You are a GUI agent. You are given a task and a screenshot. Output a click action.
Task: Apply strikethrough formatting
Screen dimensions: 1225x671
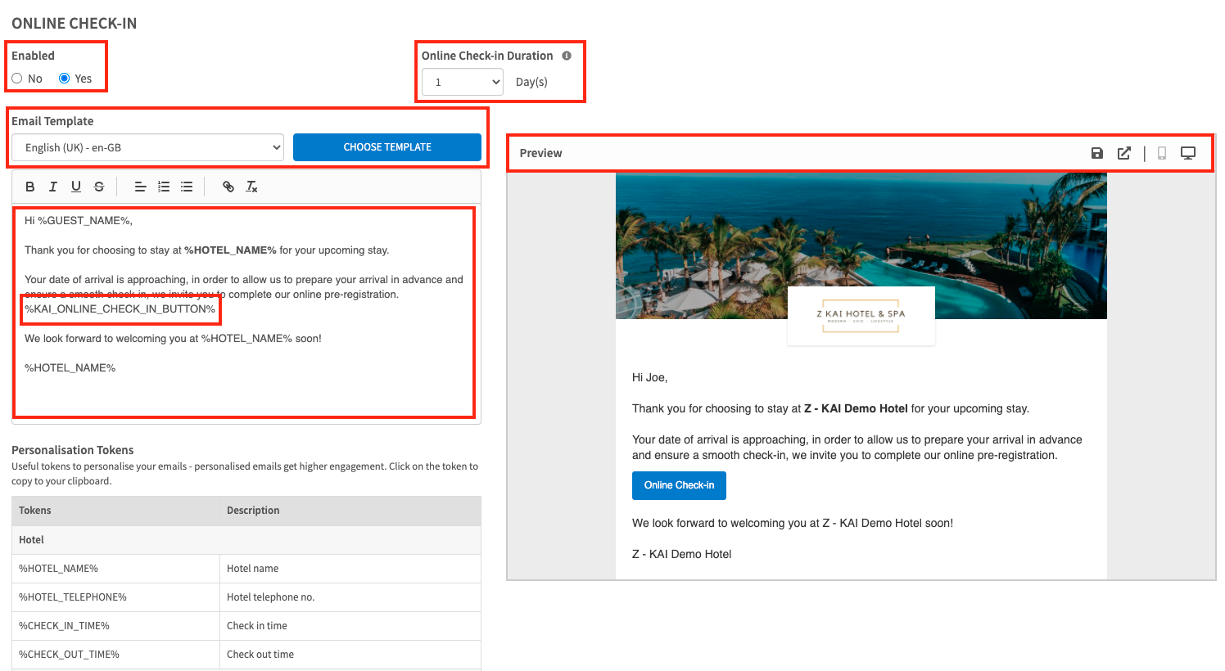[x=99, y=187]
